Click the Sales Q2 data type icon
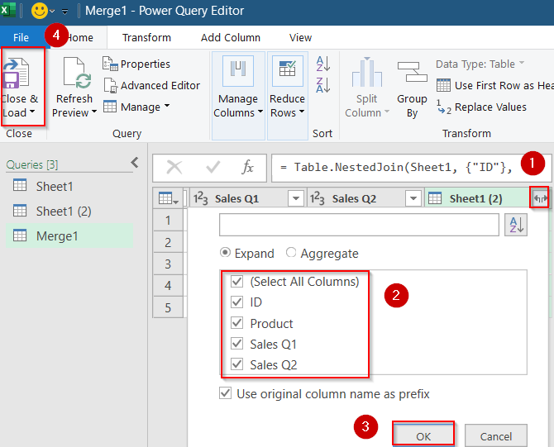This screenshot has width=554, height=447. click(x=318, y=198)
